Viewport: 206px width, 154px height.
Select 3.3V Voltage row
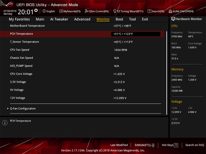tap(82, 82)
